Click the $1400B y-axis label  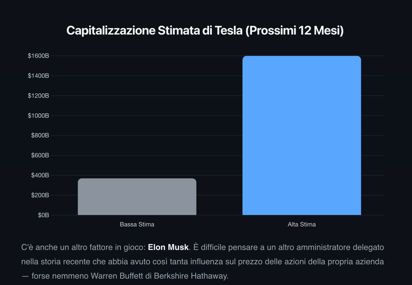tap(38, 75)
